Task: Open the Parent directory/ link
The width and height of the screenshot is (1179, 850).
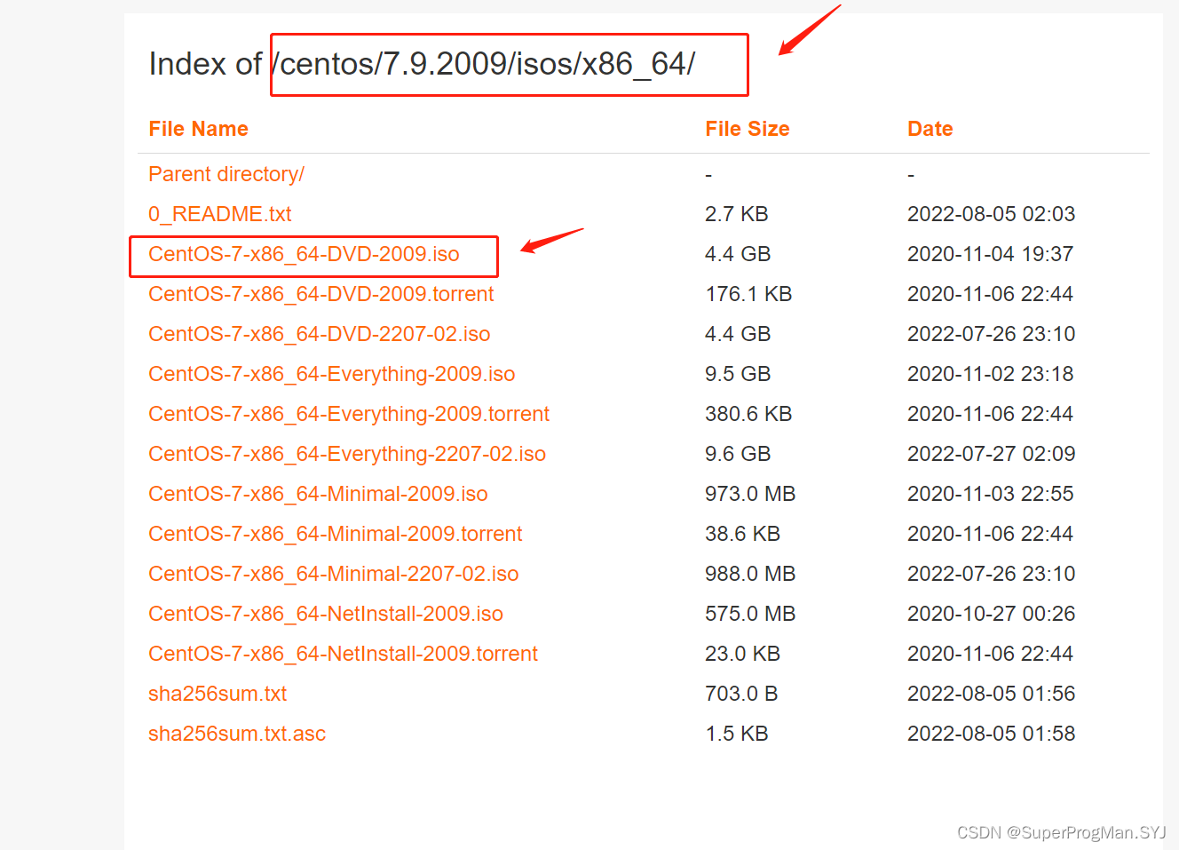Action: [226, 174]
